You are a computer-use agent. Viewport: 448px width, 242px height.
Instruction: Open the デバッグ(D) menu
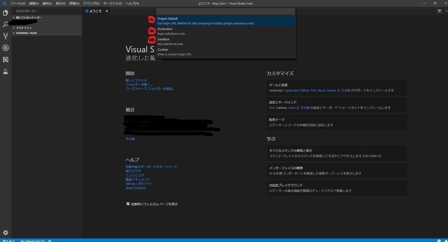point(91,3)
